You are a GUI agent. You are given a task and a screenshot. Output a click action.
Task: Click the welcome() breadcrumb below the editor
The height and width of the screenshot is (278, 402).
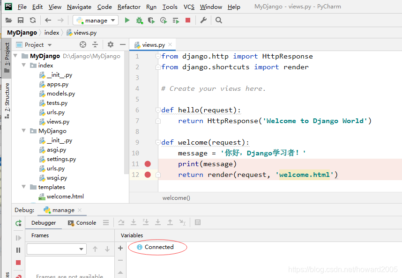coord(176,198)
